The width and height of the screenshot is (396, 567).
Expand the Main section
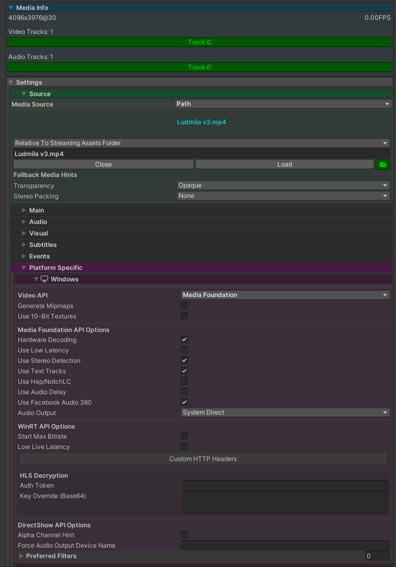[x=24, y=210]
